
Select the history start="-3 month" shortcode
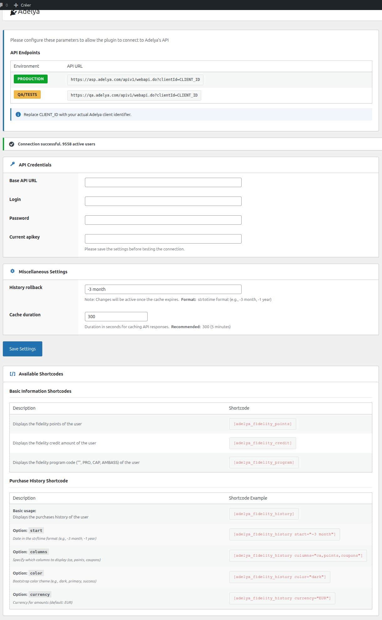tap(285, 534)
